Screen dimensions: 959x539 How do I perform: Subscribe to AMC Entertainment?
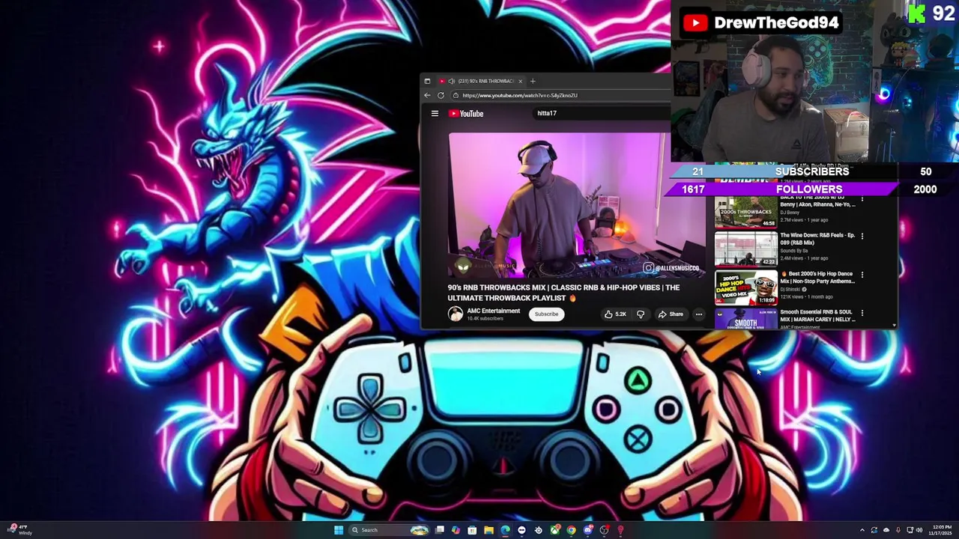click(x=546, y=314)
